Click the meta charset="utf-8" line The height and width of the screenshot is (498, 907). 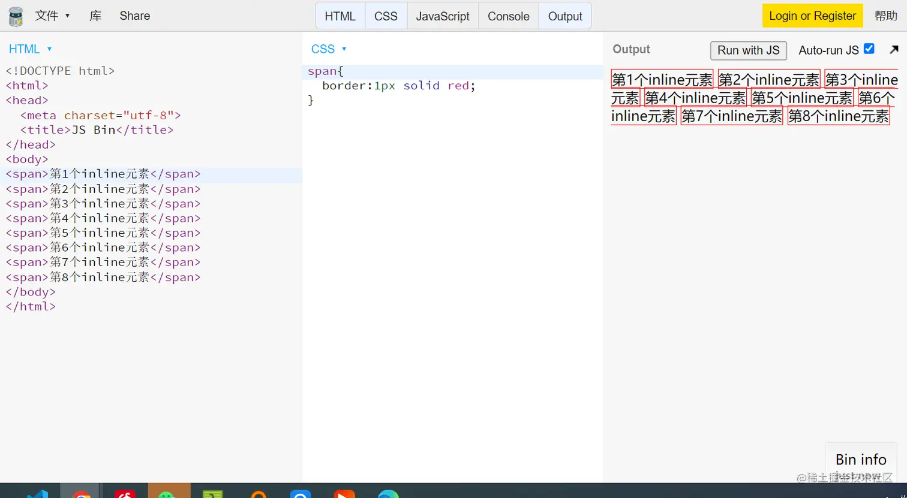pos(100,115)
